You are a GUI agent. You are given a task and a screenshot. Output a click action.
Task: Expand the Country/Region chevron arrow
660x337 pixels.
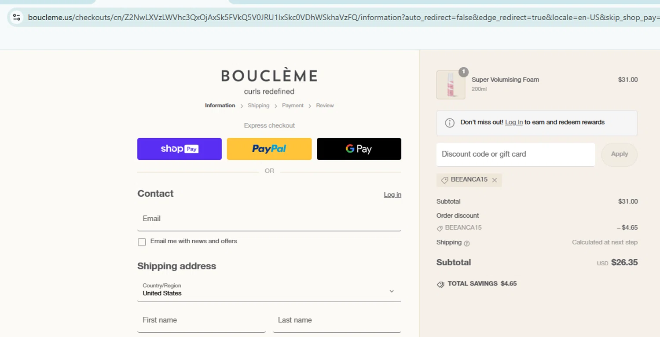click(x=392, y=291)
